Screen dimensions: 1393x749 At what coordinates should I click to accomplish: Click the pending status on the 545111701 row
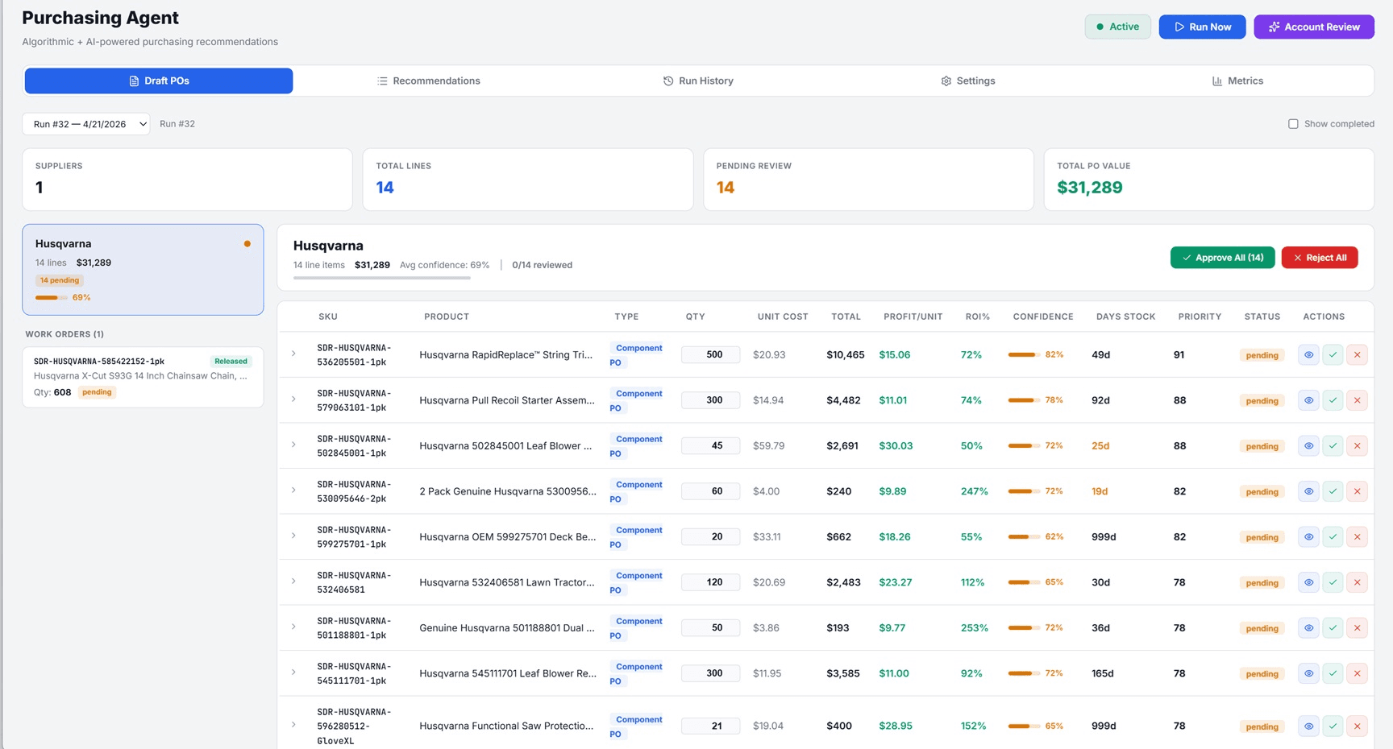point(1262,674)
